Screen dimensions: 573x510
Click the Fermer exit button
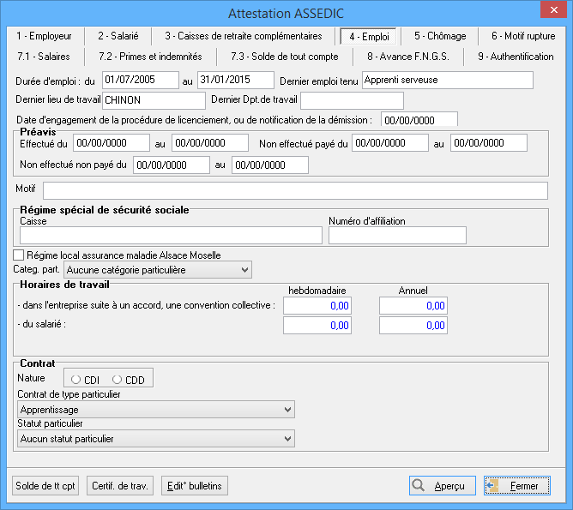pos(516,485)
